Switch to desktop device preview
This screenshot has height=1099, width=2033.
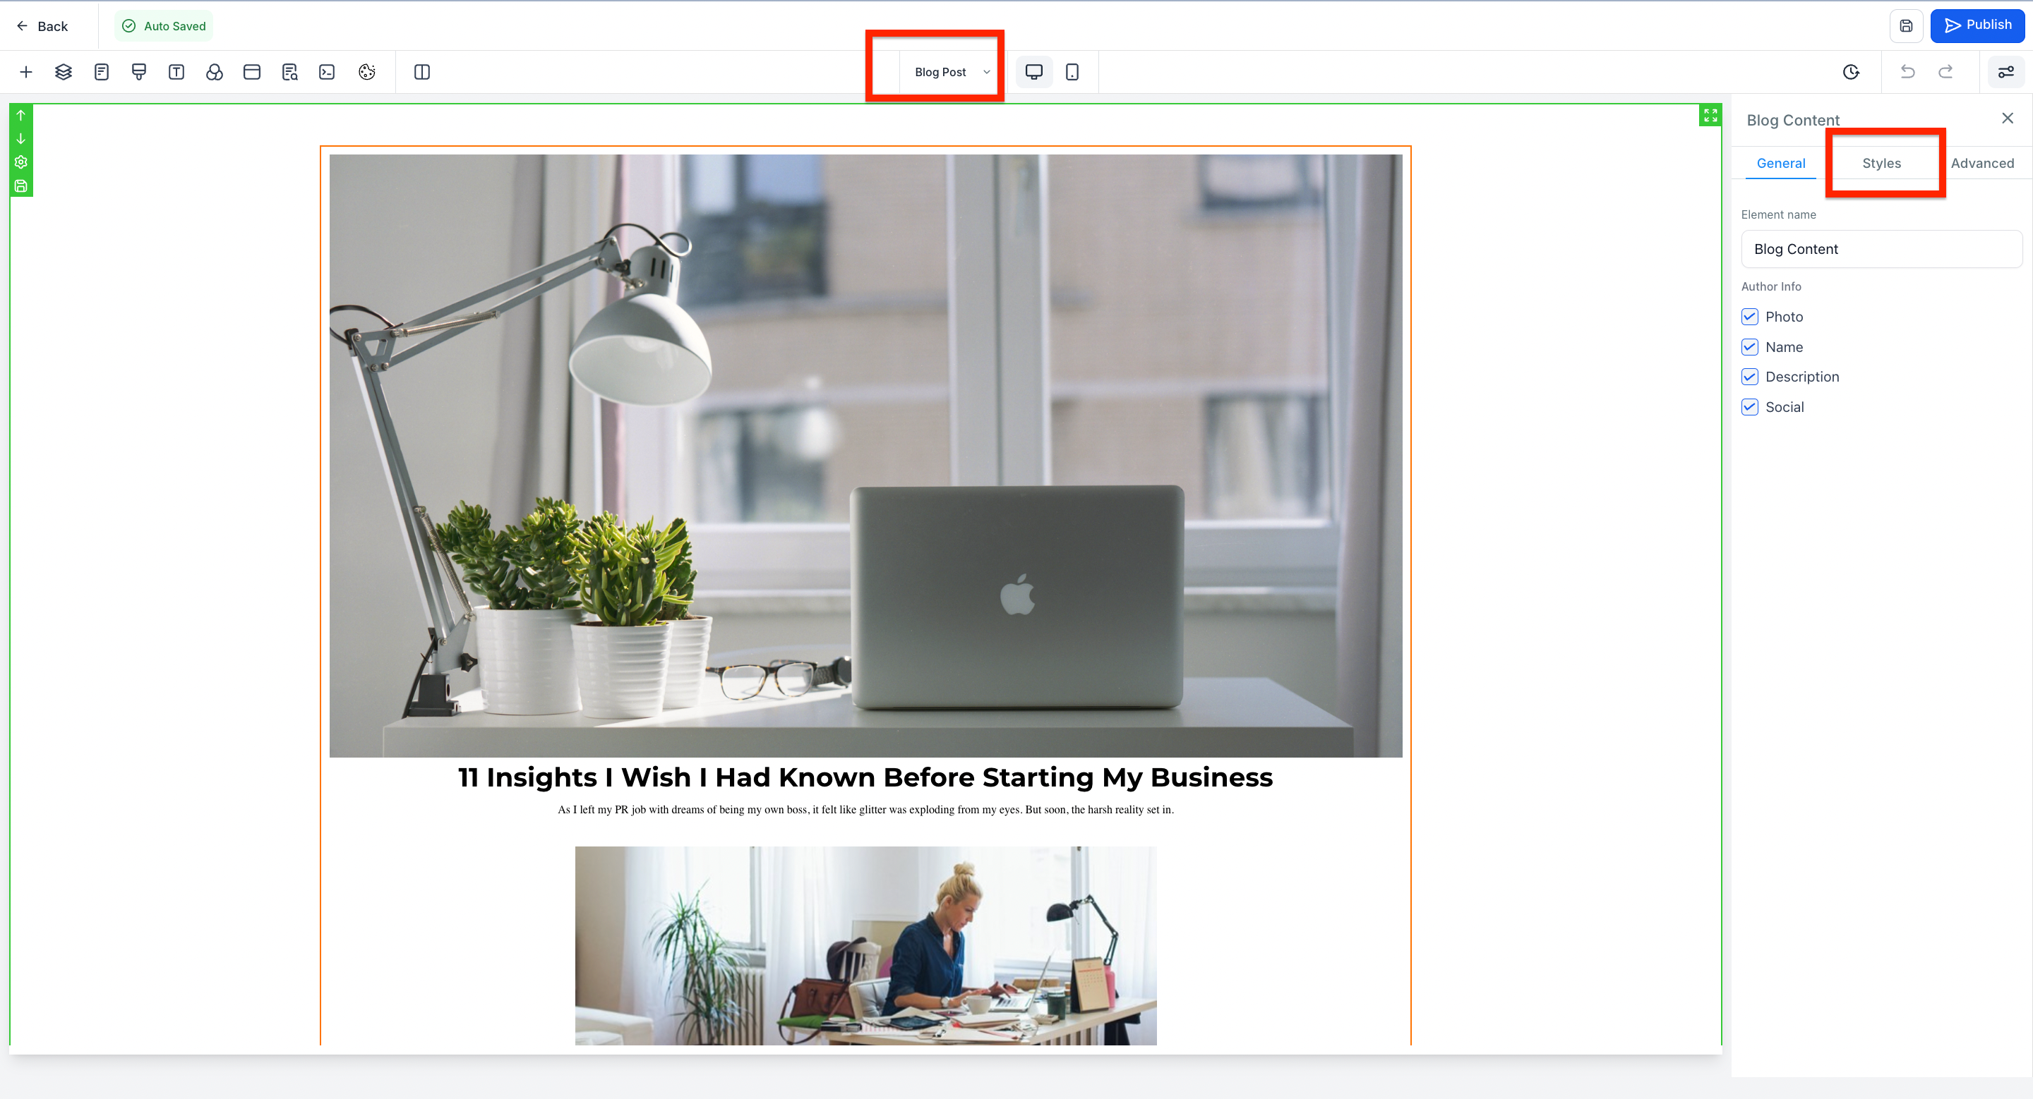click(1033, 72)
